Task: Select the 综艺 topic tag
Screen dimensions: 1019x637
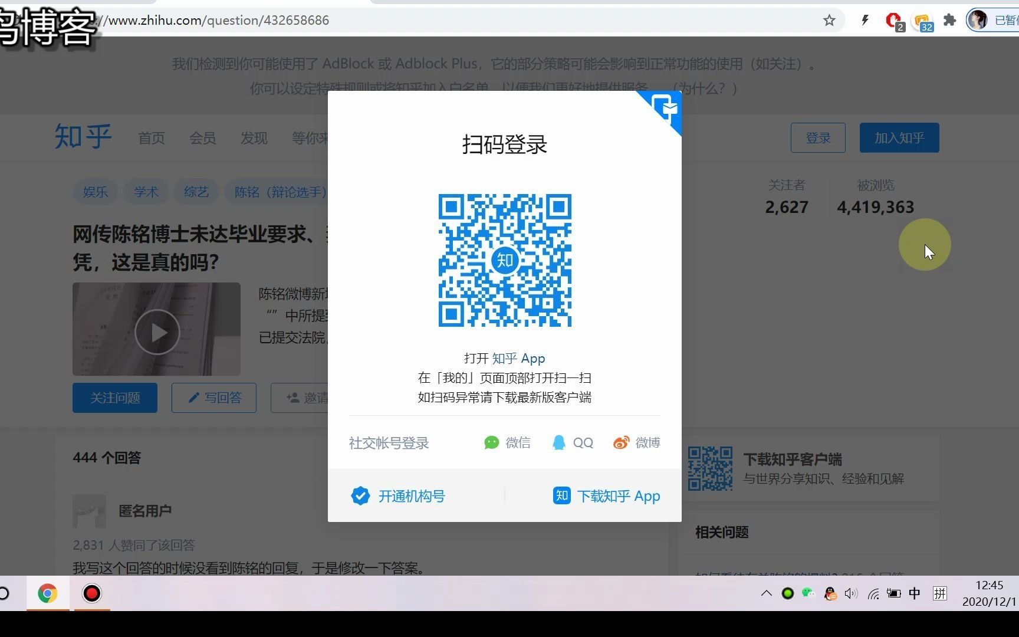Action: 196,192
